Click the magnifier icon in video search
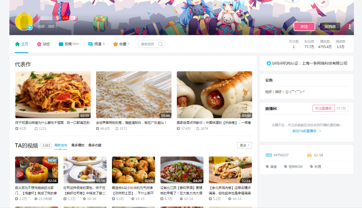This screenshot has width=362, height=208. point(160,44)
